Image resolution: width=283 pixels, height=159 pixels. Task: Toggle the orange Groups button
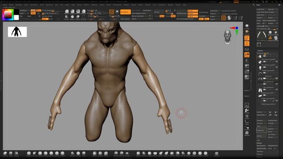pos(193,14)
